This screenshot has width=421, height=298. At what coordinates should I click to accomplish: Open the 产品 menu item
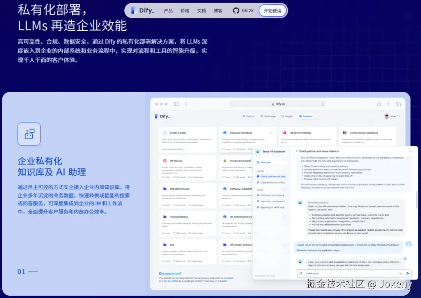168,11
